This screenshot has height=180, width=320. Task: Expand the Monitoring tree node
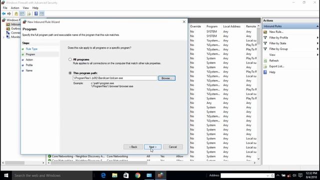tap(3, 37)
